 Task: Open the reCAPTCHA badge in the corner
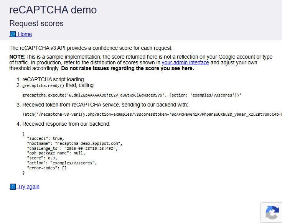(272, 212)
